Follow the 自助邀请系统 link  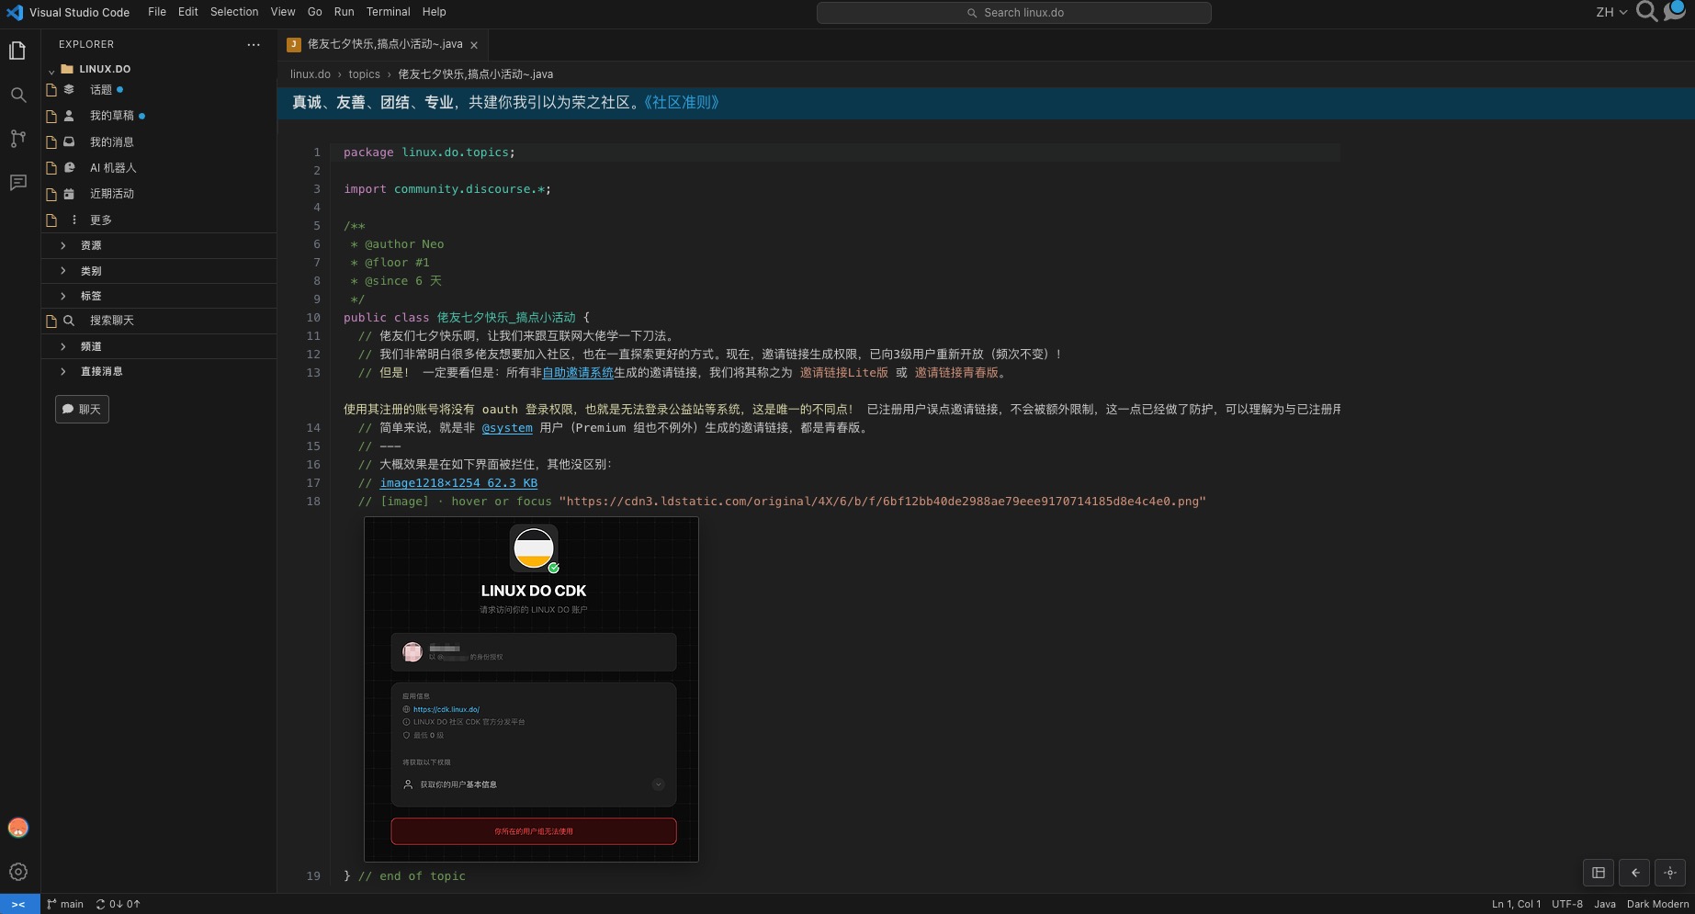point(578,373)
